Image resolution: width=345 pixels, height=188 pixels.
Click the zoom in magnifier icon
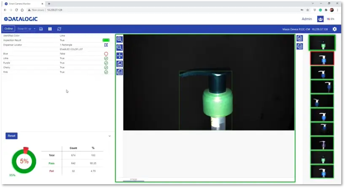tap(119, 39)
